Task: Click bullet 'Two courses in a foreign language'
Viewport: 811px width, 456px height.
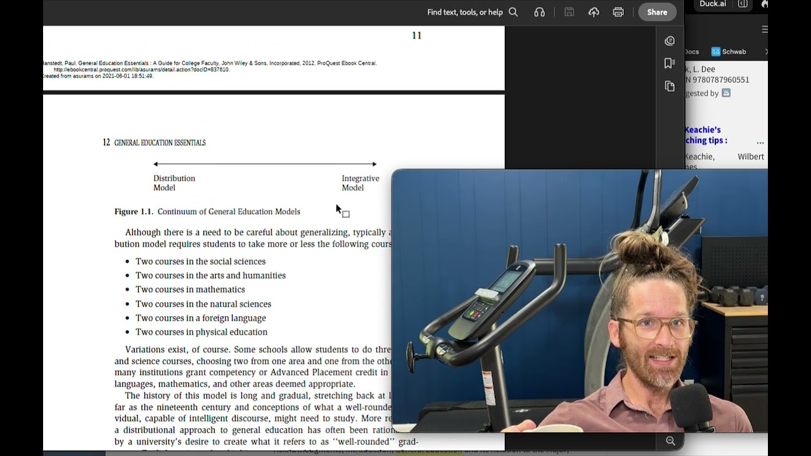Action: [201, 318]
